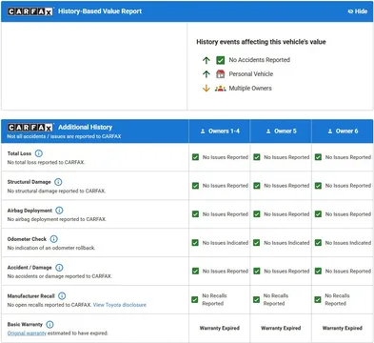Click the Multiple Owners people icon
The height and width of the screenshot is (343, 374).
pos(221,89)
